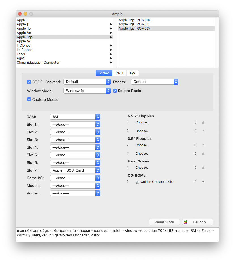235x263 pixels.
Task: Open the Printer dropdown
Action: tap(75, 193)
